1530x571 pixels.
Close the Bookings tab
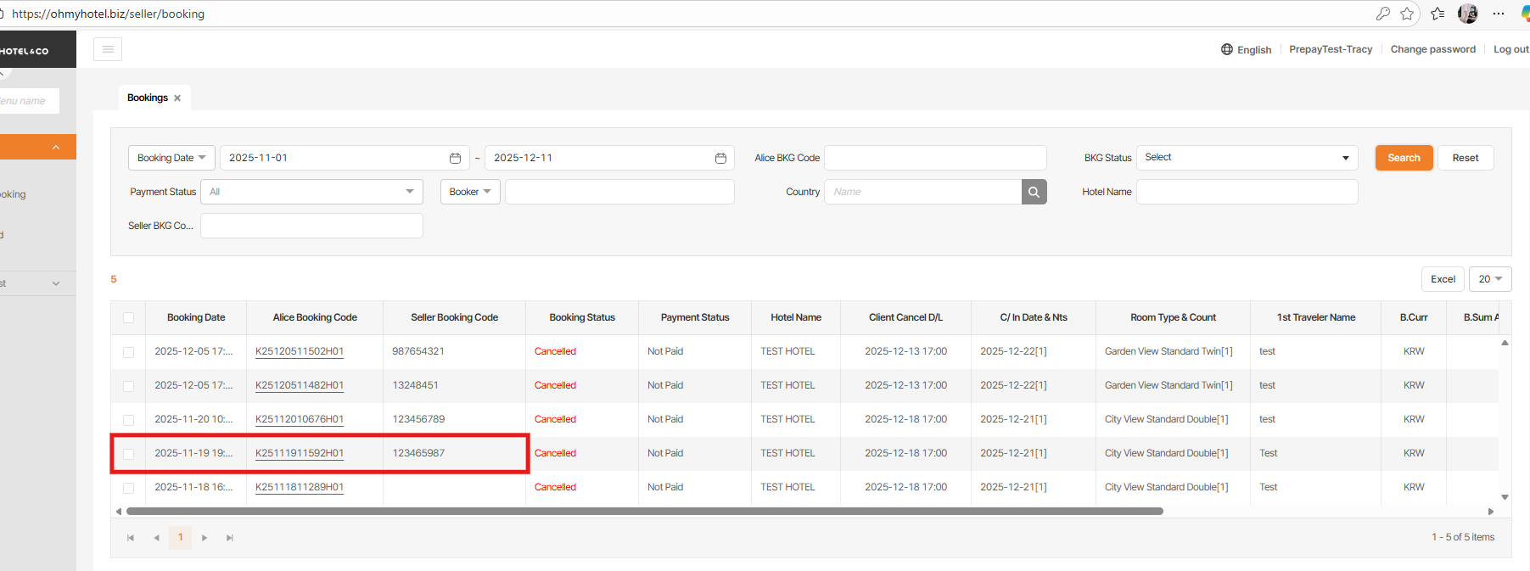click(177, 98)
